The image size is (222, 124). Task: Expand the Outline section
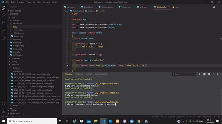13,110
